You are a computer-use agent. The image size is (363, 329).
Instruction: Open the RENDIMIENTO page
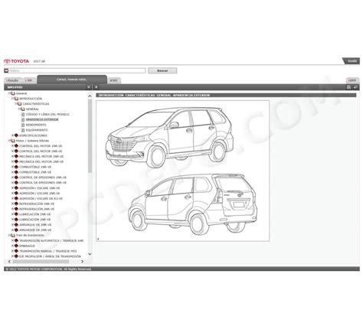point(36,125)
